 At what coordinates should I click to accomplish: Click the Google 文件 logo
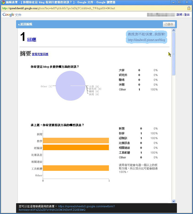(x=12, y=15)
